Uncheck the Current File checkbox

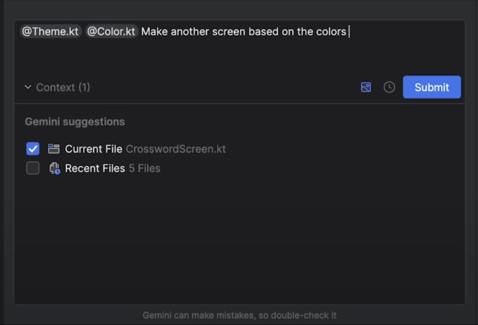[x=32, y=149]
